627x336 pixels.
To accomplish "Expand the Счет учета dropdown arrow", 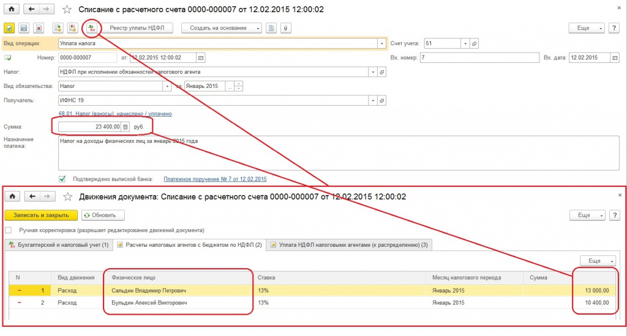I will [x=465, y=43].
